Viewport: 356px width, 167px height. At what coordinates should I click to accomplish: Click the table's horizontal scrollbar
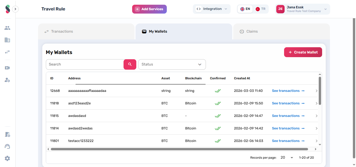[x=179, y=149]
